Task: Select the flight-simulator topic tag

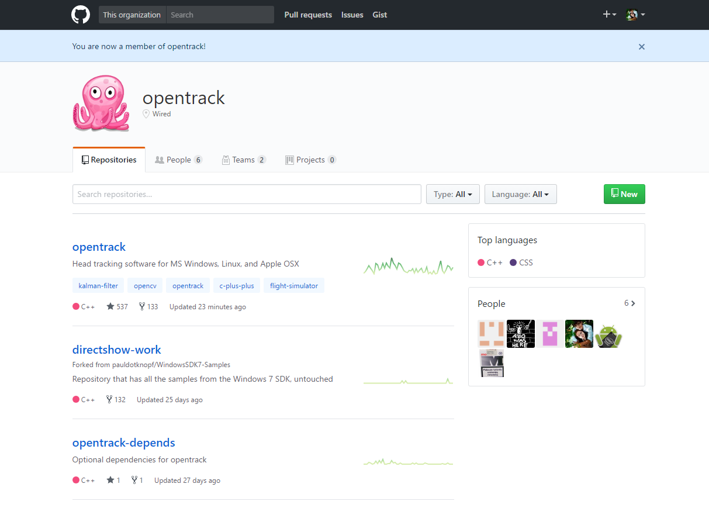Action: (x=294, y=286)
